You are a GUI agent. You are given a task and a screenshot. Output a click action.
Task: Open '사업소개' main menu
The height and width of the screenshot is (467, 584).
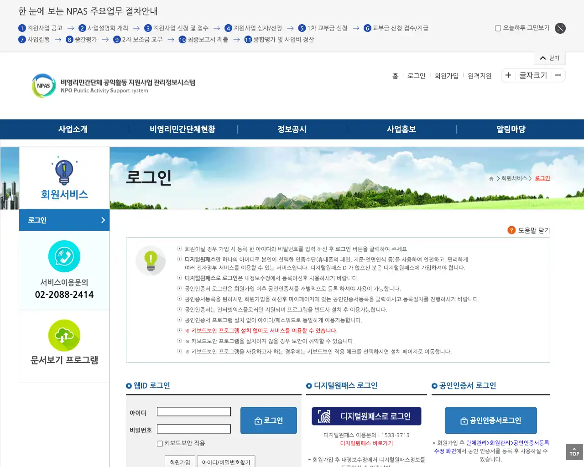click(x=73, y=129)
